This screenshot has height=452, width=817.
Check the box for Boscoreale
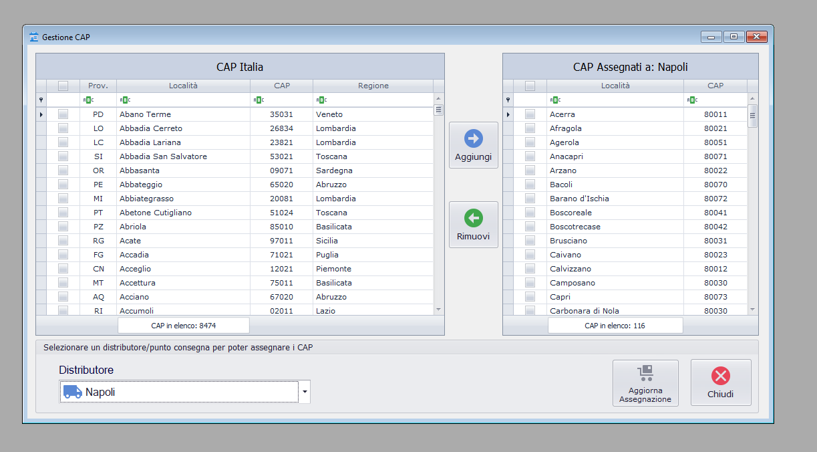[530, 213]
